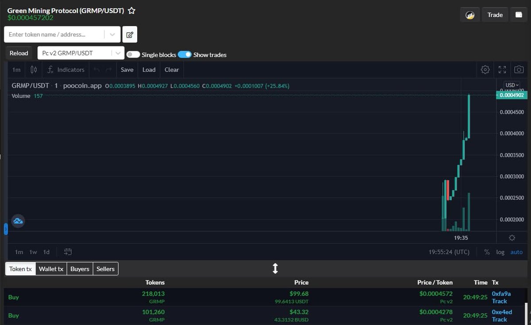Click the Reload button

(19, 53)
